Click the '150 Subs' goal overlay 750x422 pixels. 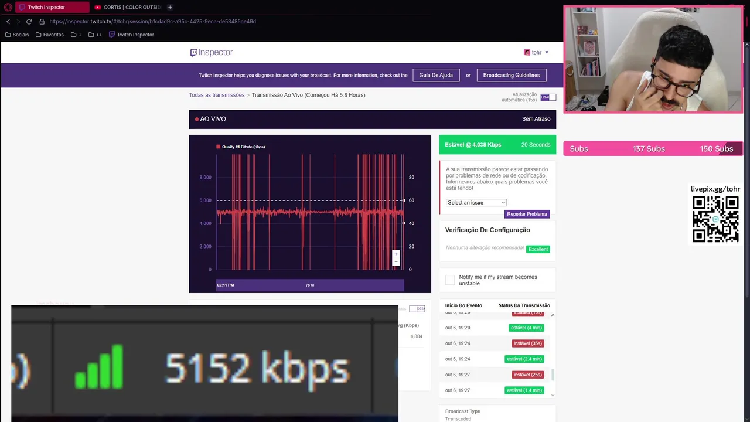717,149
